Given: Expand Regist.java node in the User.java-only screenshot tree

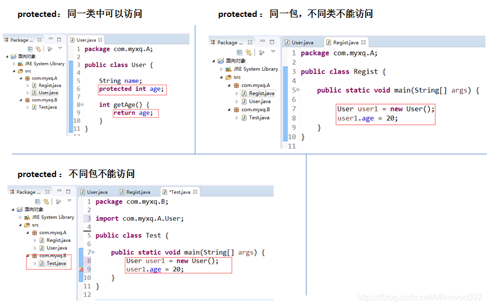Looking at the screenshot, I should pyautogui.click(x=28, y=86).
